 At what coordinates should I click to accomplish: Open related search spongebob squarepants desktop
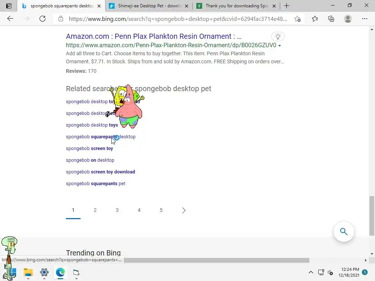[101, 137]
